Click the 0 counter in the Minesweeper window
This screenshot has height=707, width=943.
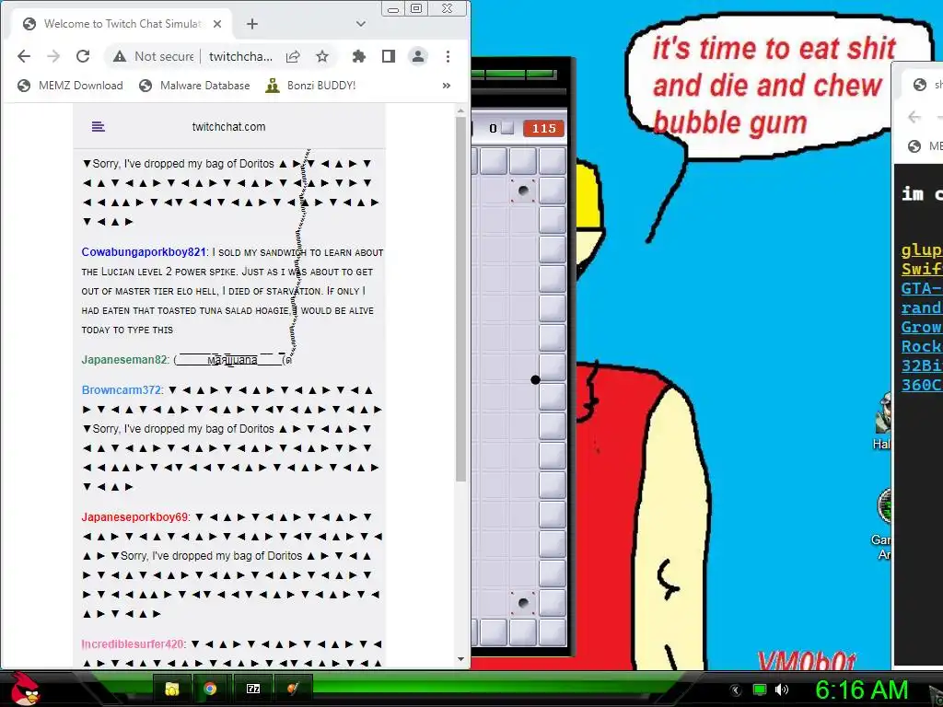click(494, 128)
